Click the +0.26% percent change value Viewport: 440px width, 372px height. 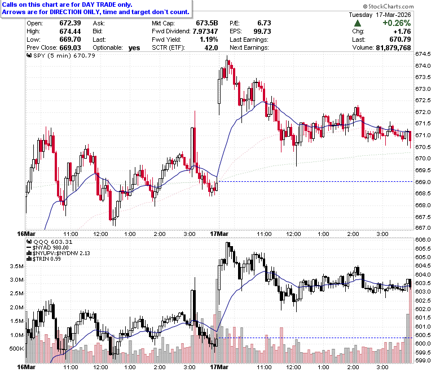[x=397, y=23]
